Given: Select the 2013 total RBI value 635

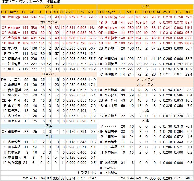Looking at the screenshot, I should coord(56,178).
